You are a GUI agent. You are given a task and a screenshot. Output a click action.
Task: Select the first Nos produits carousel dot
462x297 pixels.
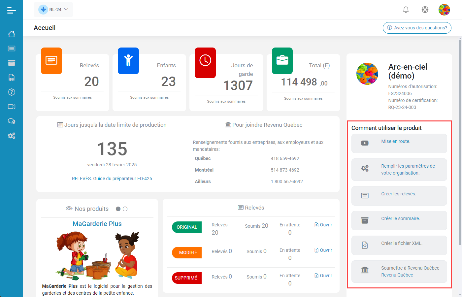[118, 208]
